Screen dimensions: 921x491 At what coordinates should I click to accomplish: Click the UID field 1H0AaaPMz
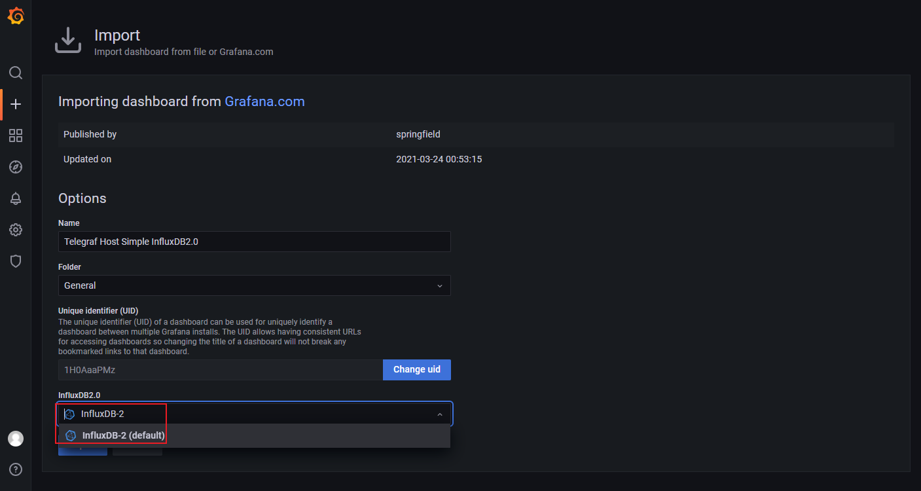[x=221, y=370]
